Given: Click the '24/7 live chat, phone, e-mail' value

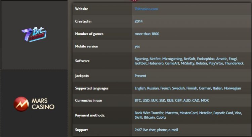Looking at the screenshot, I should 156,130.
